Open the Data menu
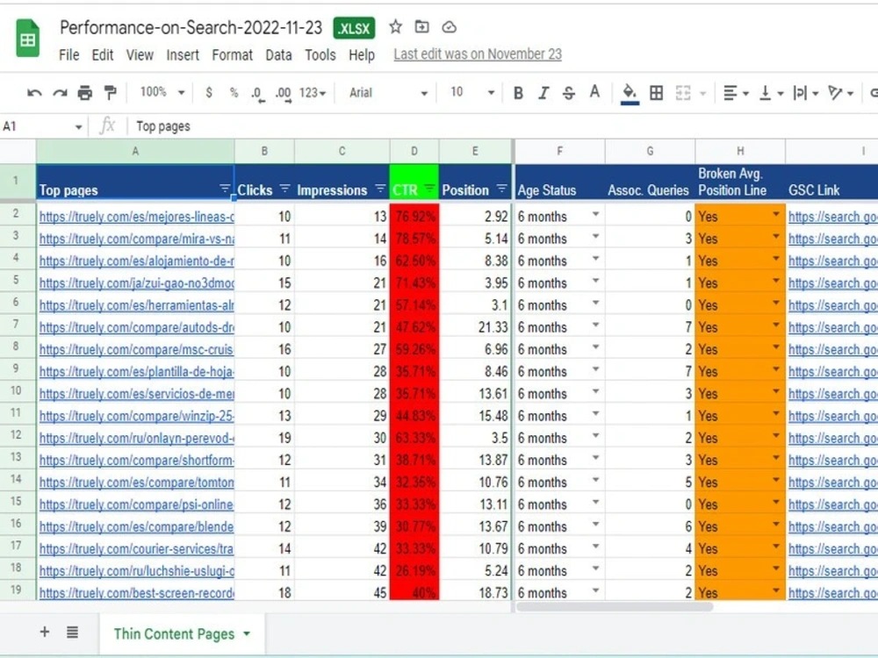The height and width of the screenshot is (658, 878). (x=278, y=54)
